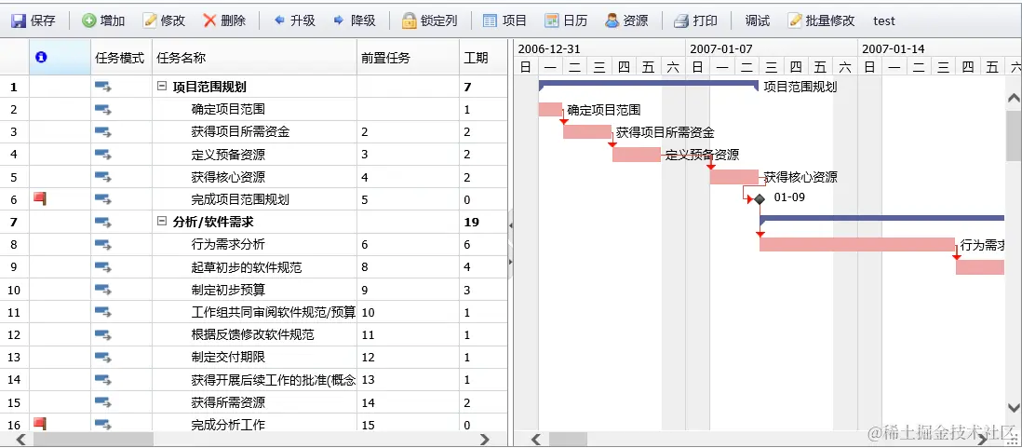Toggle 锁定列 lock column
This screenshot has width=1022, height=448.
click(x=429, y=20)
